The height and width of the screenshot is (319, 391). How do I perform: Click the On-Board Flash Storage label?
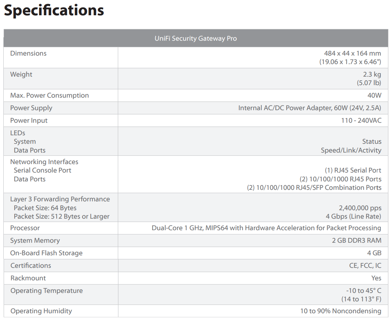[x=46, y=253]
